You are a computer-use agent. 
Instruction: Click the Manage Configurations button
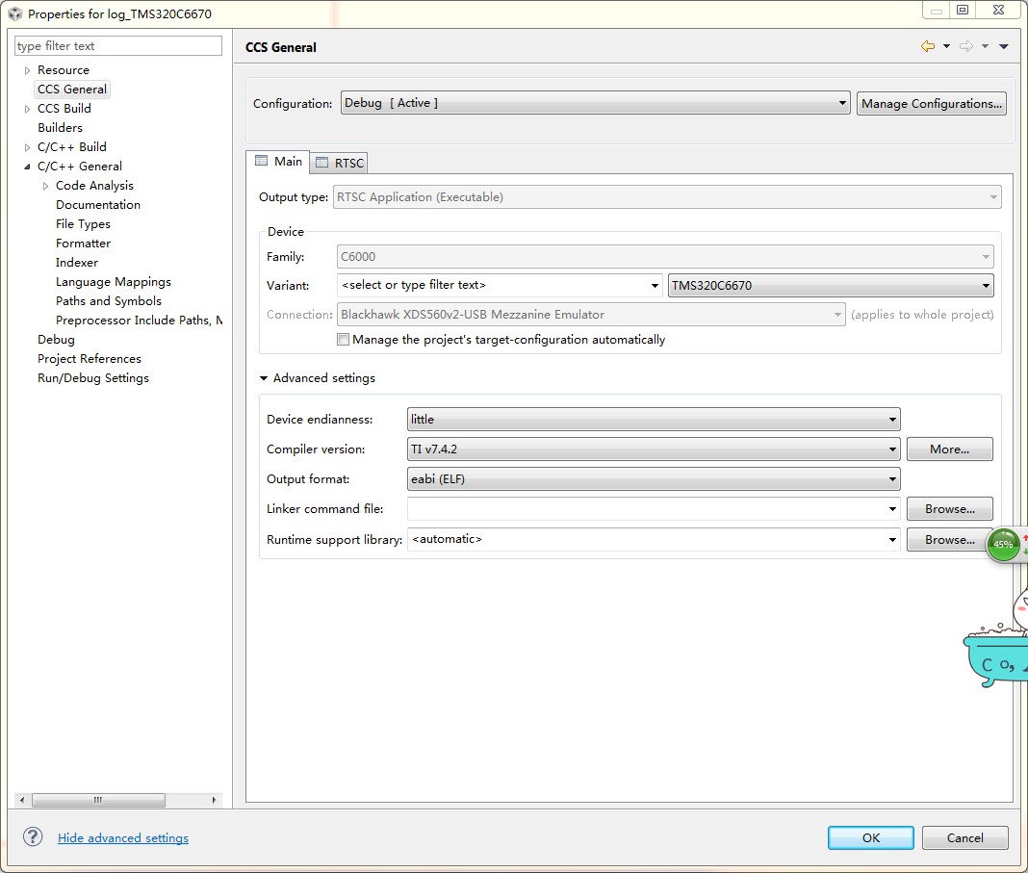coord(931,103)
